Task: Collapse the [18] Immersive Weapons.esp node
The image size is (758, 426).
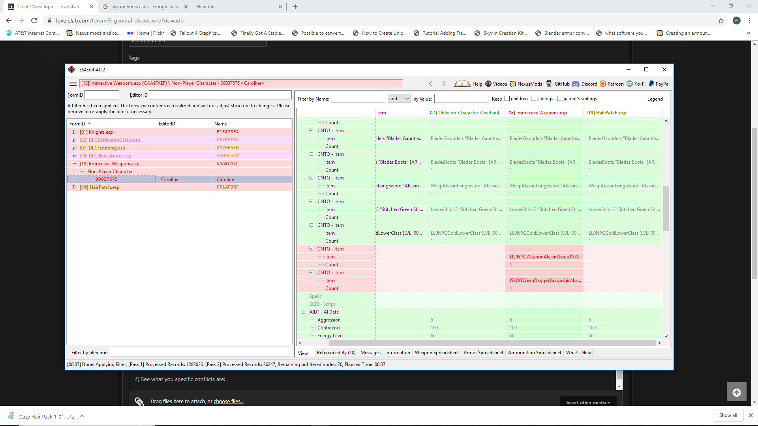Action: 73,164
